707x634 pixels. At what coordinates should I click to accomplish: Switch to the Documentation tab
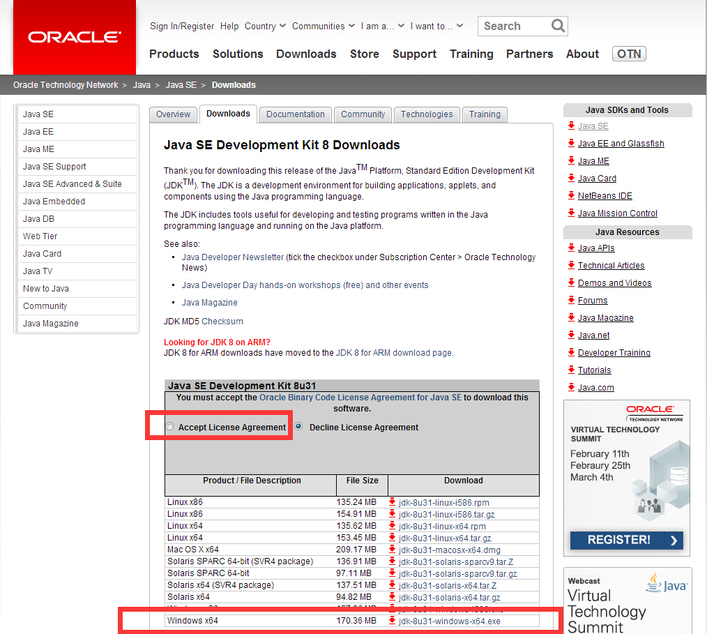[296, 114]
